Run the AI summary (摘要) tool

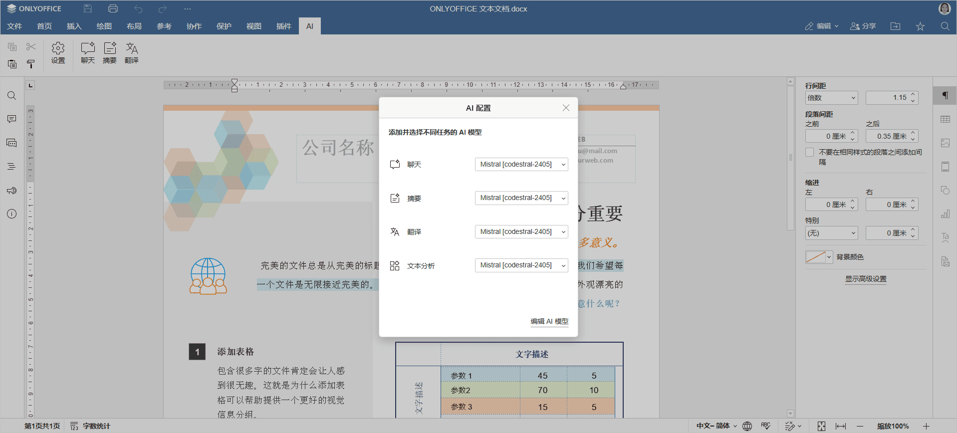(x=110, y=53)
